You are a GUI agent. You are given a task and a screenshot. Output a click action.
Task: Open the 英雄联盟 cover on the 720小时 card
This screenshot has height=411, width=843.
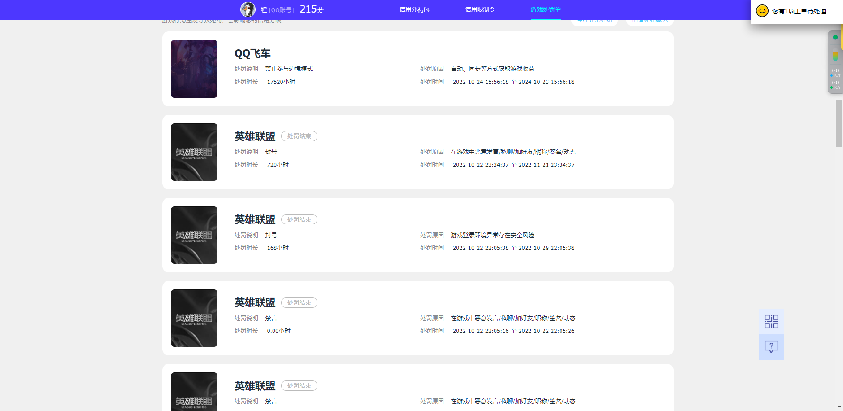click(x=194, y=152)
